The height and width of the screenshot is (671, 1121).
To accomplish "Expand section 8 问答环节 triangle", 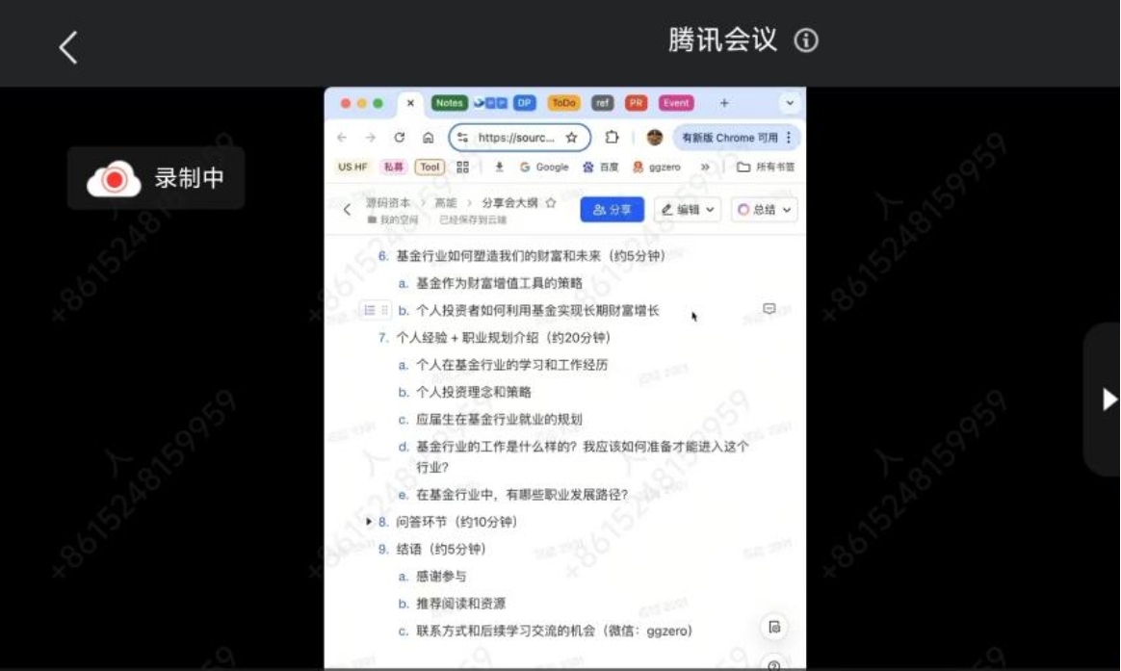I will point(369,522).
